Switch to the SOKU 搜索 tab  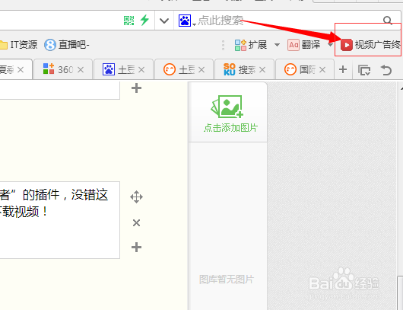240,69
